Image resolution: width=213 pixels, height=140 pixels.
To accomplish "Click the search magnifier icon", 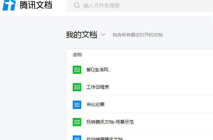I will pos(77,6).
